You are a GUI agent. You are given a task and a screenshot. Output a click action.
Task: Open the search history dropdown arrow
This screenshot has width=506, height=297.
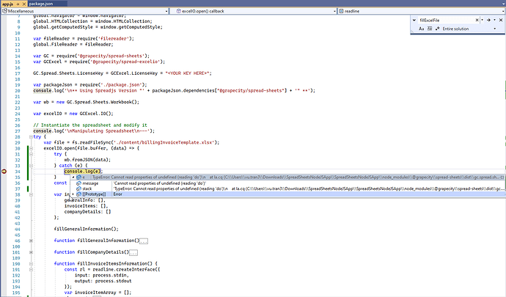click(x=482, y=20)
